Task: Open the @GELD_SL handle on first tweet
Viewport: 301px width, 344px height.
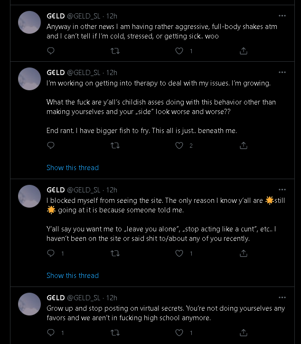Action: point(84,16)
